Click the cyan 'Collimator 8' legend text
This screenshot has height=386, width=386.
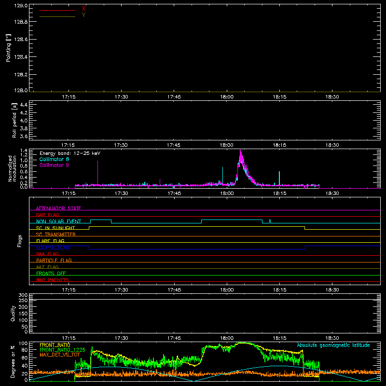coord(54,159)
